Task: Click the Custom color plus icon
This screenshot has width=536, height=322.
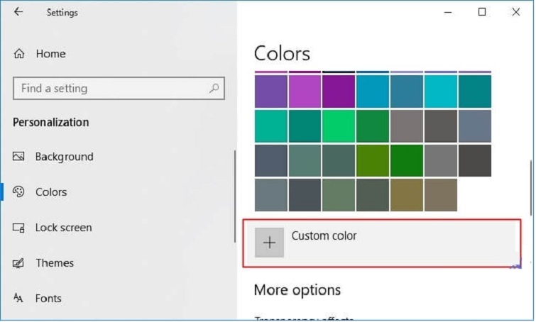Action: 269,243
